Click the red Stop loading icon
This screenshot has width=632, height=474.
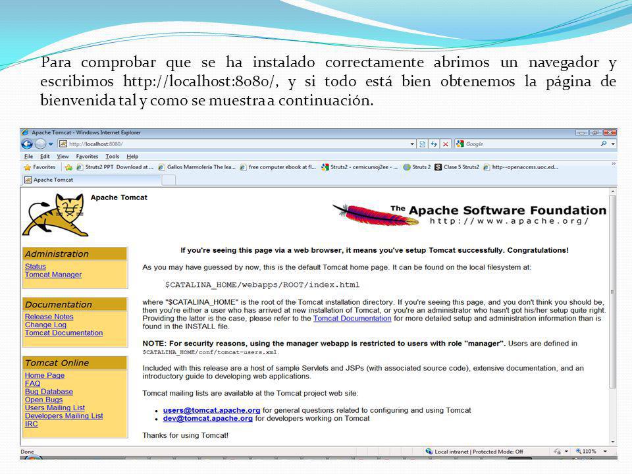tap(446, 144)
